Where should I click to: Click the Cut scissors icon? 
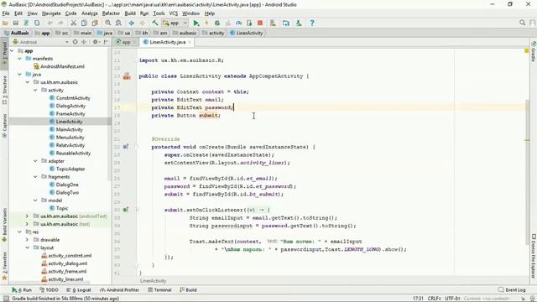pyautogui.click(x=73, y=23)
